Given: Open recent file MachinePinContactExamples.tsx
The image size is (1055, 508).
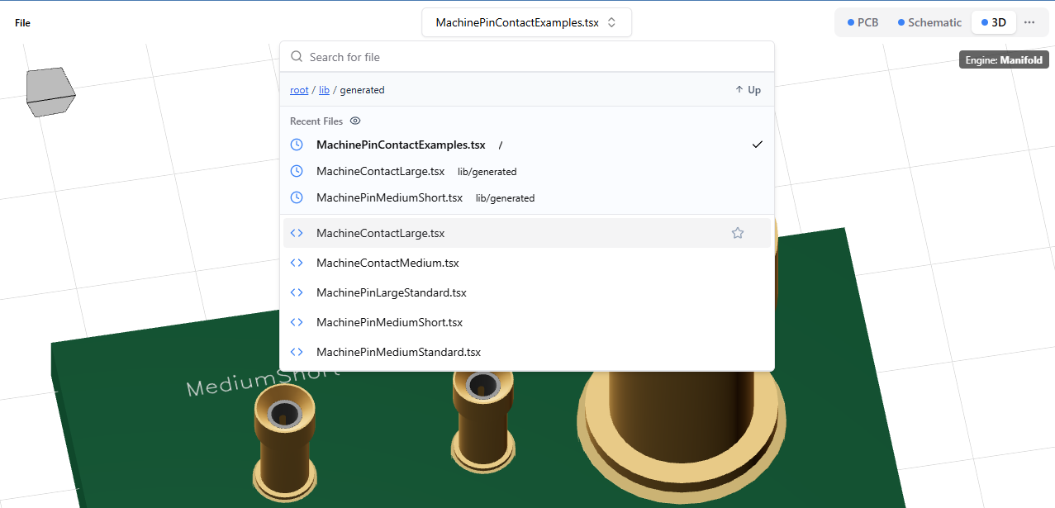Looking at the screenshot, I should 527,145.
